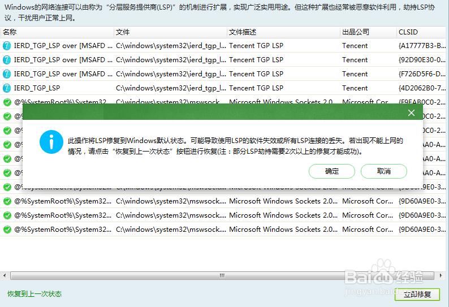
Task: Click the horizontal scrollbar left arrow
Action: [x=5, y=275]
